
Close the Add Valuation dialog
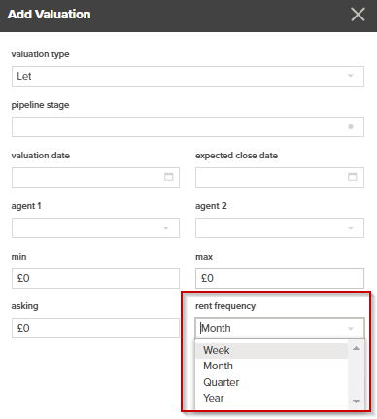click(x=358, y=15)
